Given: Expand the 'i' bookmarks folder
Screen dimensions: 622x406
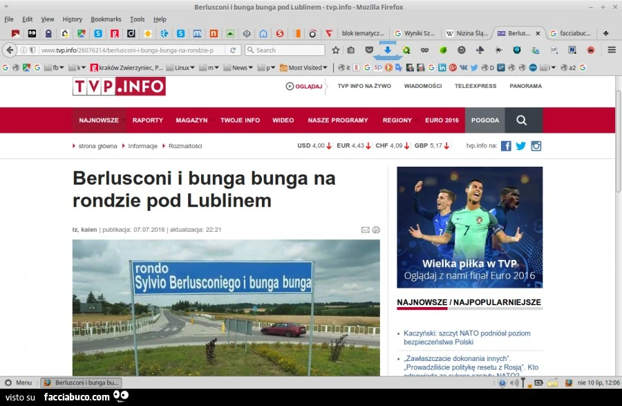Looking at the screenshot, I should pyautogui.click(x=548, y=68).
